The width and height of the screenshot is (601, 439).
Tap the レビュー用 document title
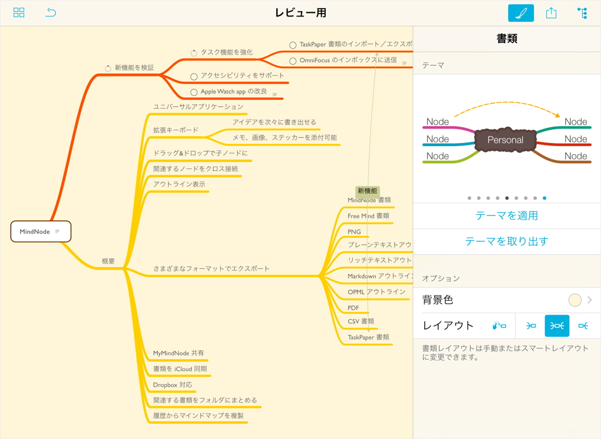point(300,13)
